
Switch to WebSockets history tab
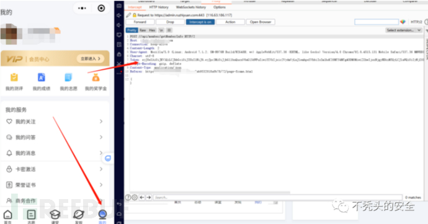point(191,7)
